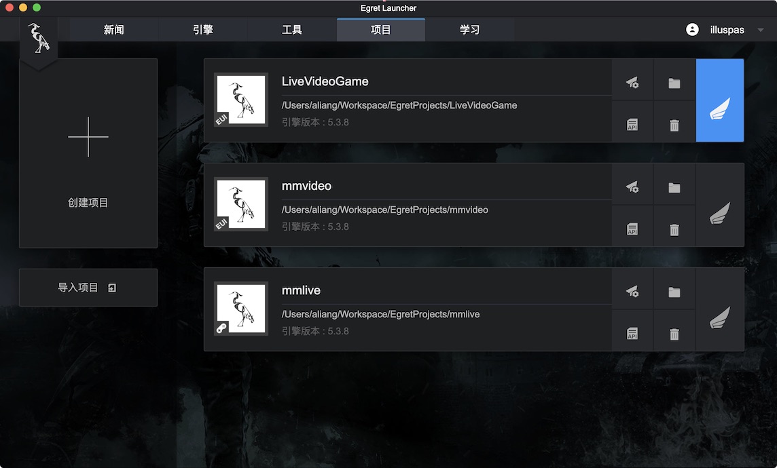Screen dimensions: 777x468
Task: Maximize the Egret Launcher window
Action: (37, 7)
